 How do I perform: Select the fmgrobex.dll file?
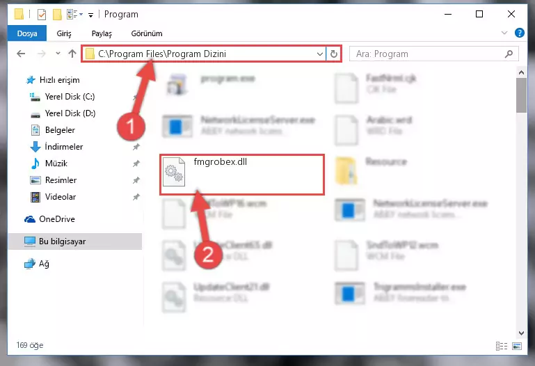click(x=242, y=175)
